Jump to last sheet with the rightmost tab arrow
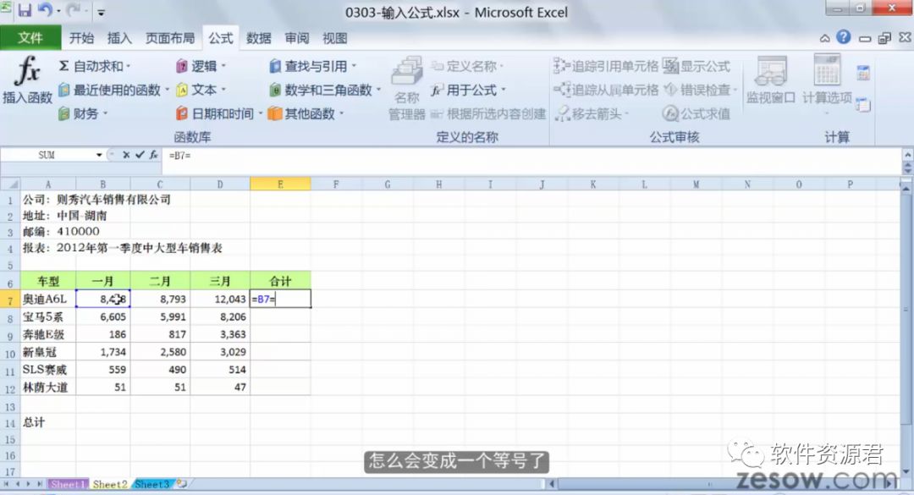The width and height of the screenshot is (914, 495). 40,484
